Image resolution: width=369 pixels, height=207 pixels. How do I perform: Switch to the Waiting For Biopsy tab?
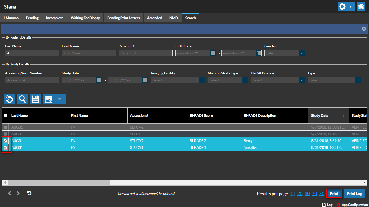(x=85, y=18)
